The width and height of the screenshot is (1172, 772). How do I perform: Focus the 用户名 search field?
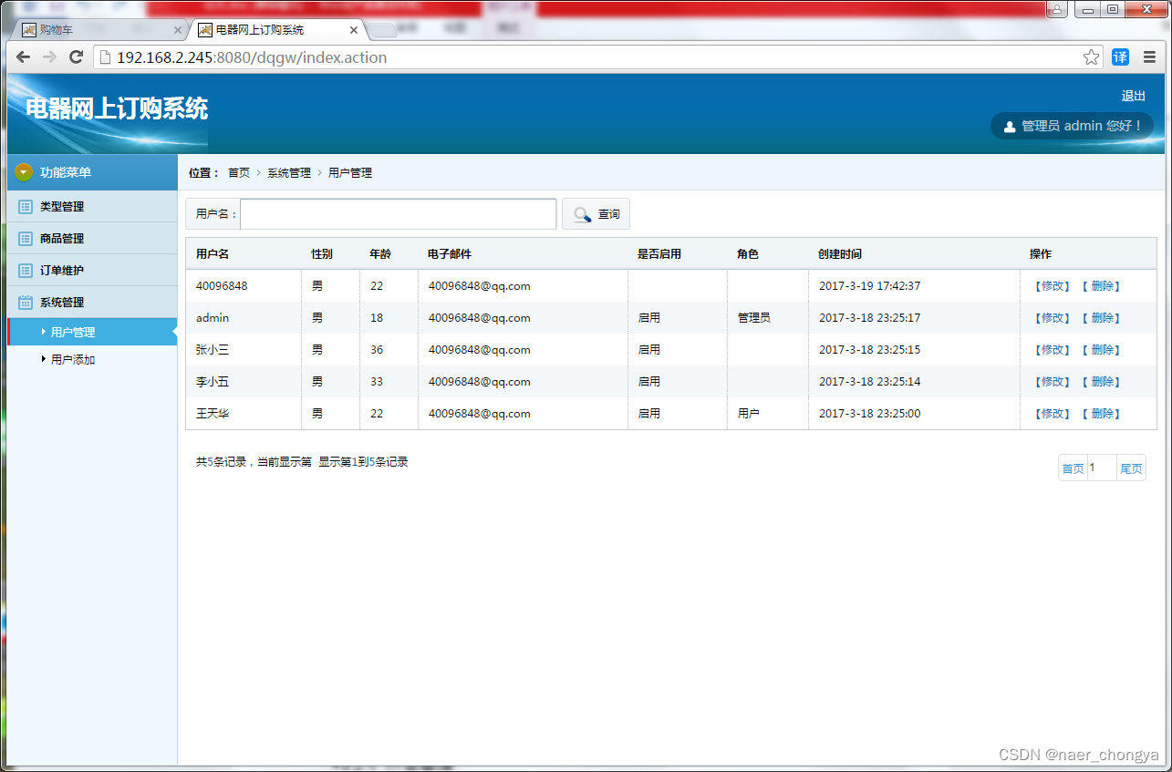tap(398, 214)
